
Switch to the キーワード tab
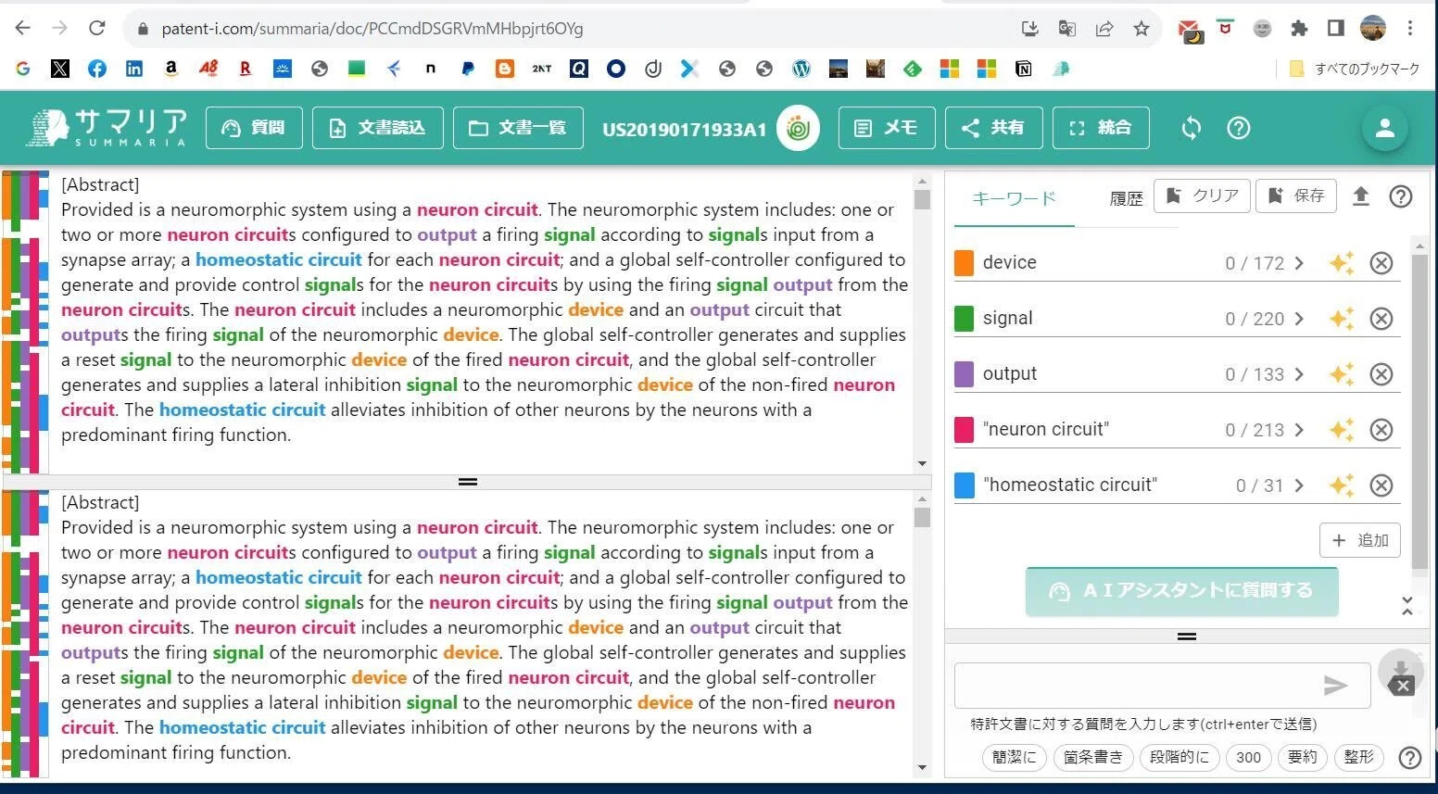pyautogui.click(x=1015, y=198)
